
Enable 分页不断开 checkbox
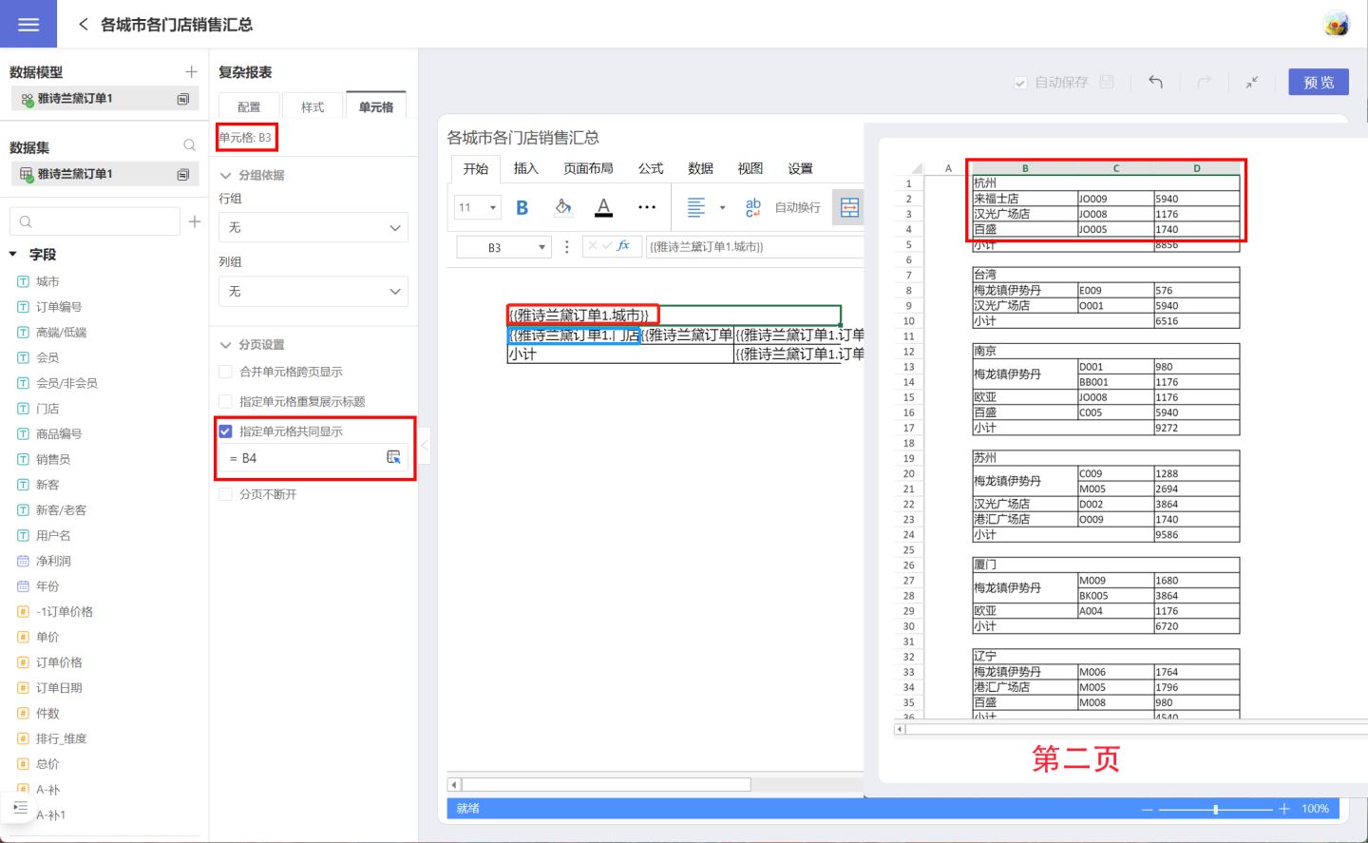point(226,494)
